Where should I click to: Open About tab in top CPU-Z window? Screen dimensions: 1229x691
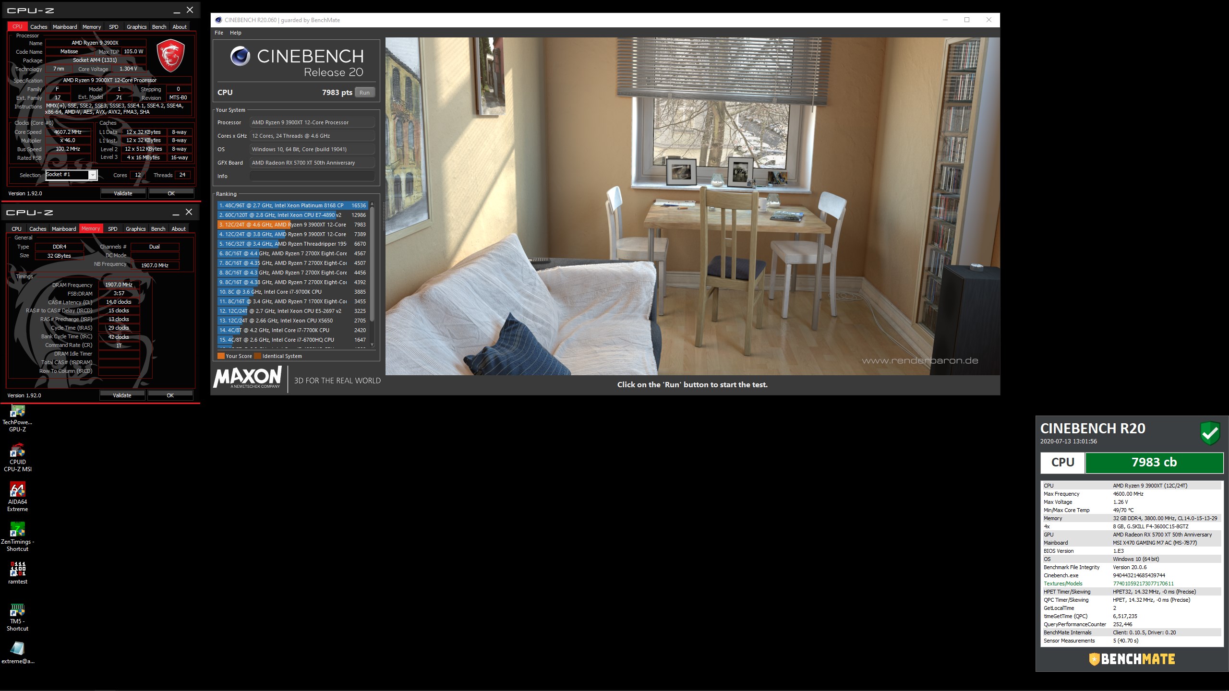(x=180, y=27)
